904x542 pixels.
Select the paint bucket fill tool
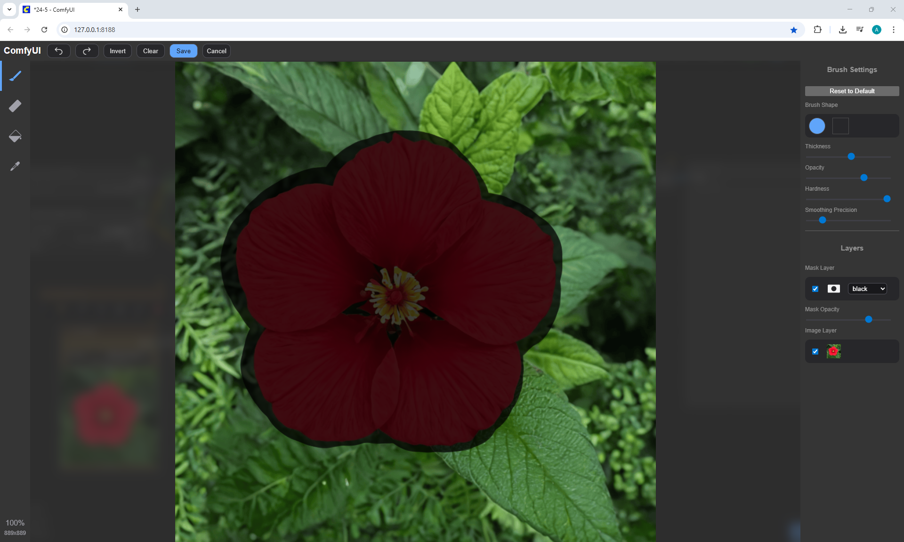coord(15,136)
